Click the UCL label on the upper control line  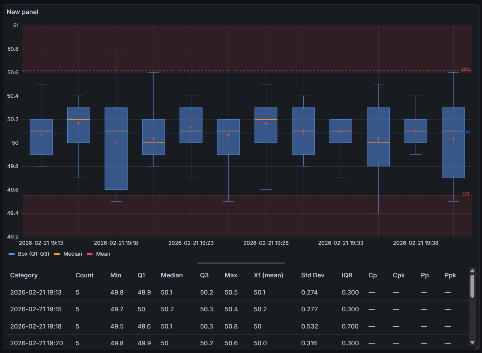(466, 69)
